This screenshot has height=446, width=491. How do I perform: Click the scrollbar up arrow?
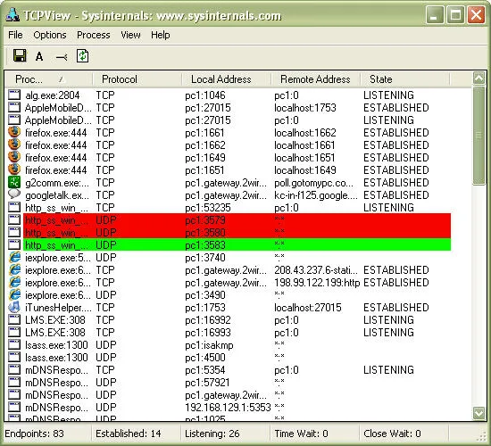479,78
